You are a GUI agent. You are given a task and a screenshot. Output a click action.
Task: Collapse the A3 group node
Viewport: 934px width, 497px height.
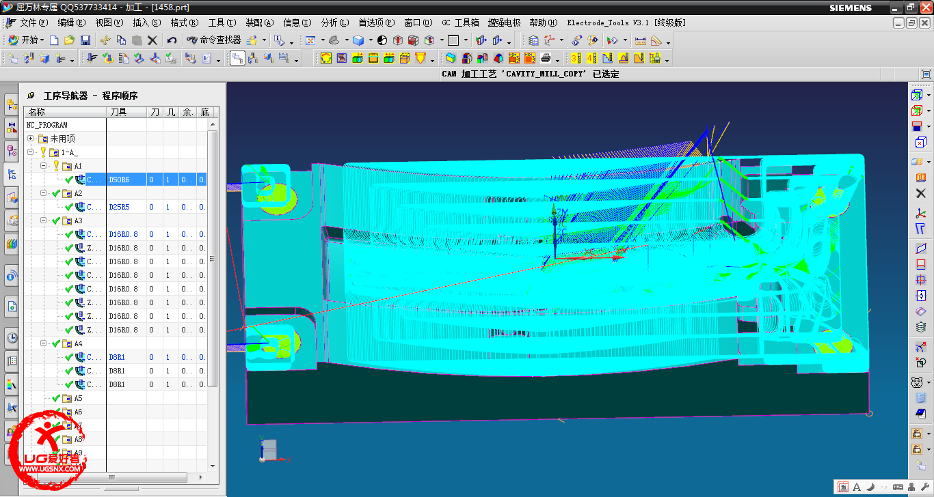[43, 221]
